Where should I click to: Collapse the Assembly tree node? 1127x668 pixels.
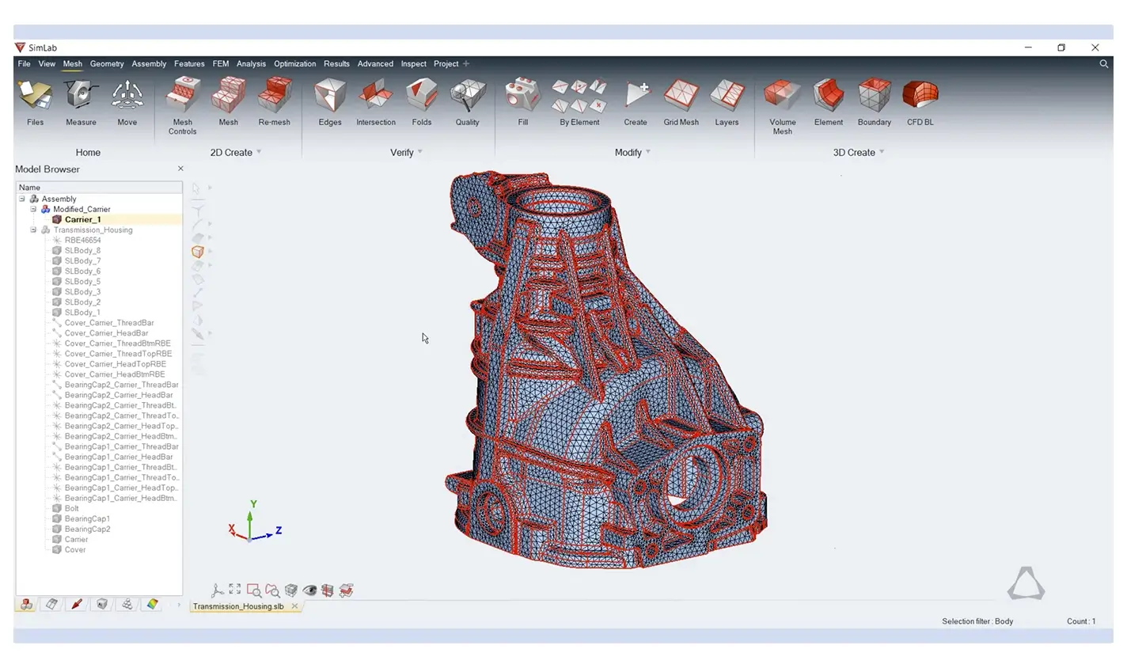pos(22,199)
